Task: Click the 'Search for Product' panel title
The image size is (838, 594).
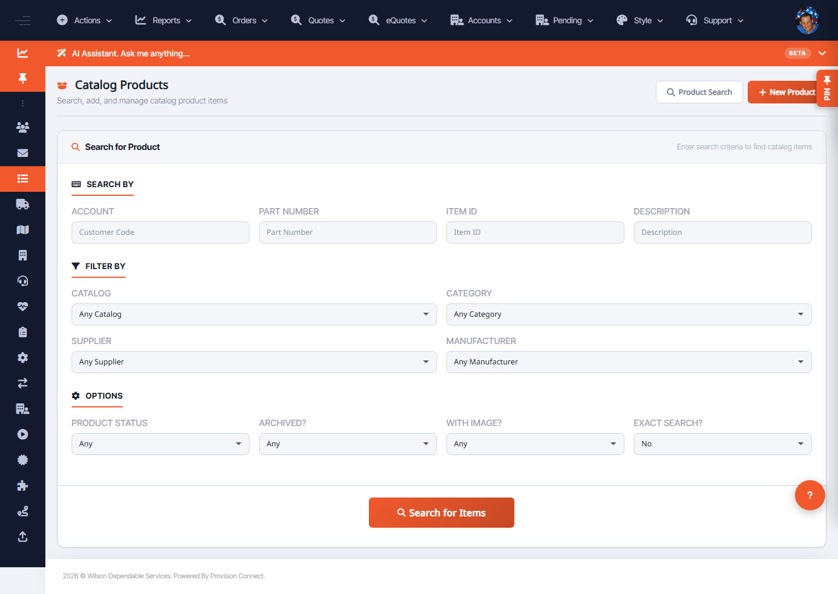Action: point(122,147)
